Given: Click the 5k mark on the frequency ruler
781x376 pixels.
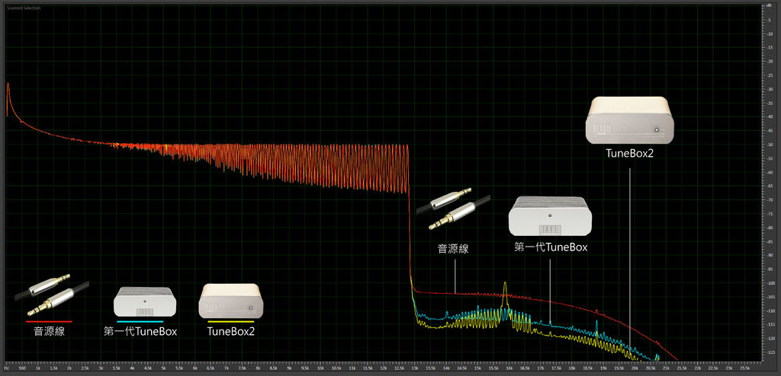Looking at the screenshot, I should (x=163, y=368).
